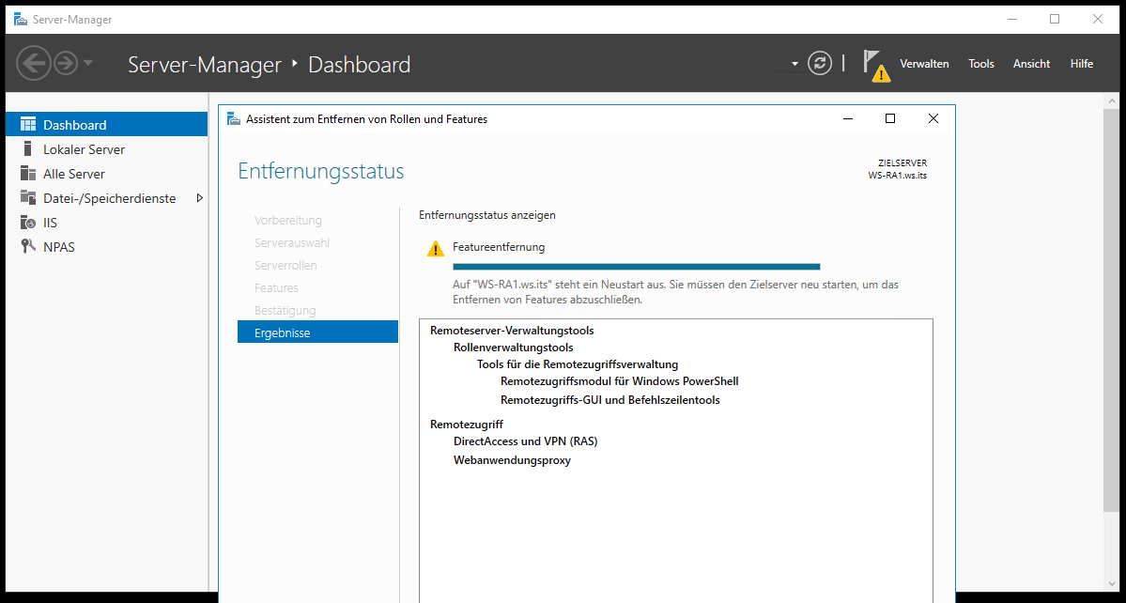Open the navigation history dropdown arrow
This screenshot has width=1126, height=603.
87,63
